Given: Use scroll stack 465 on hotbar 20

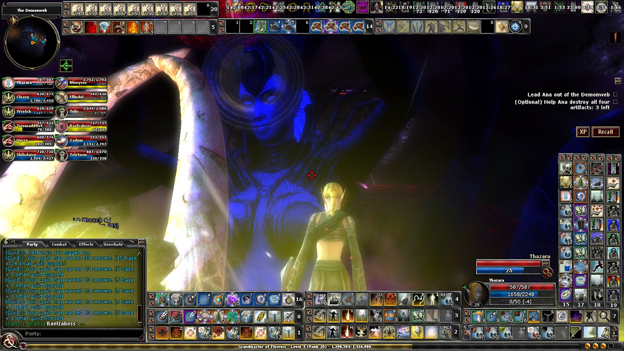Looking at the screenshot, I should tap(191, 9).
